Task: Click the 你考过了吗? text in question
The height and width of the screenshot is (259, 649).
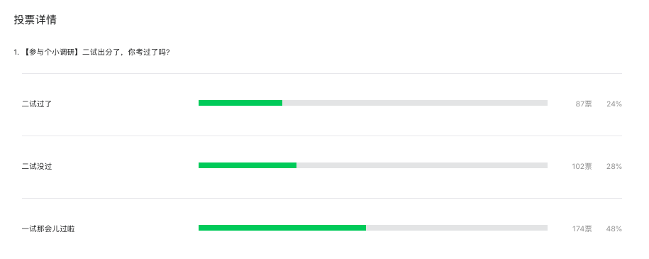Action: coord(149,53)
